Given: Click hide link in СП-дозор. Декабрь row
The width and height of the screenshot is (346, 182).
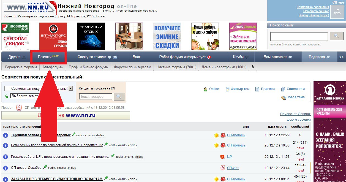Looking at the screenshot, I should click(x=71, y=168).
